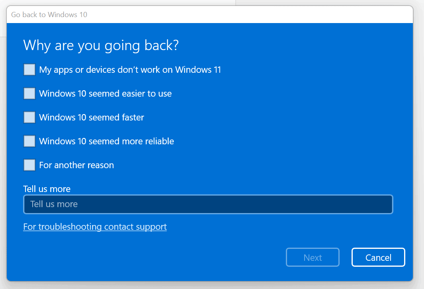Select the label text "Windows 10 seemed faster"
This screenshot has height=289, width=424.
[x=91, y=117]
